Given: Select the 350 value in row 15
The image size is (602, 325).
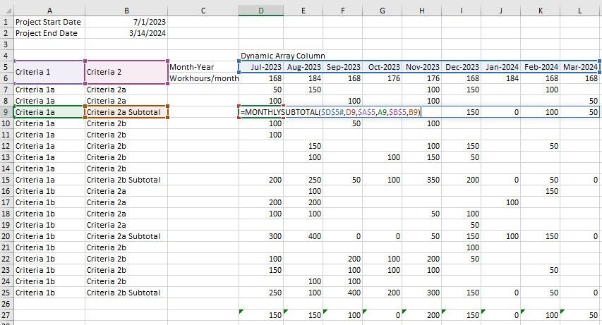Looking at the screenshot, I should point(422,180).
